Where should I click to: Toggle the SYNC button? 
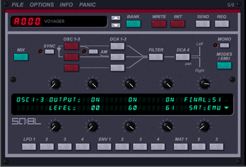click(x=49, y=52)
